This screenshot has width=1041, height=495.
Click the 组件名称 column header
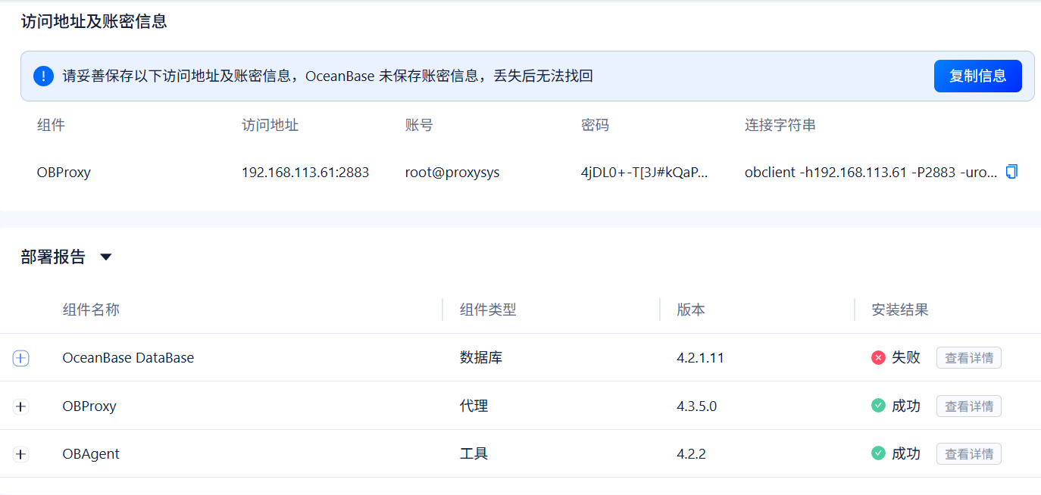pos(91,310)
